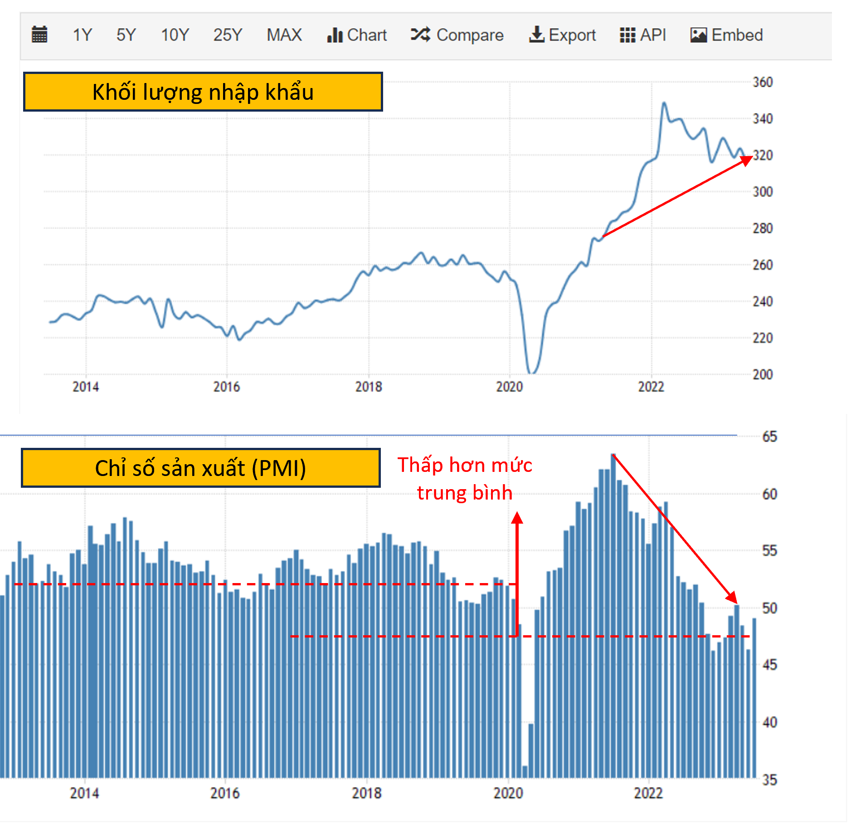Show the MAX time range
The image size is (851, 824).
click(284, 35)
